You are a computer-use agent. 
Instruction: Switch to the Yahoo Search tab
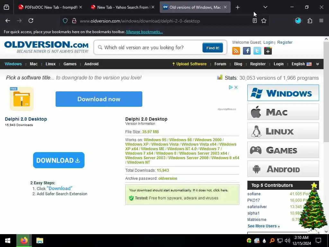(x=123, y=7)
